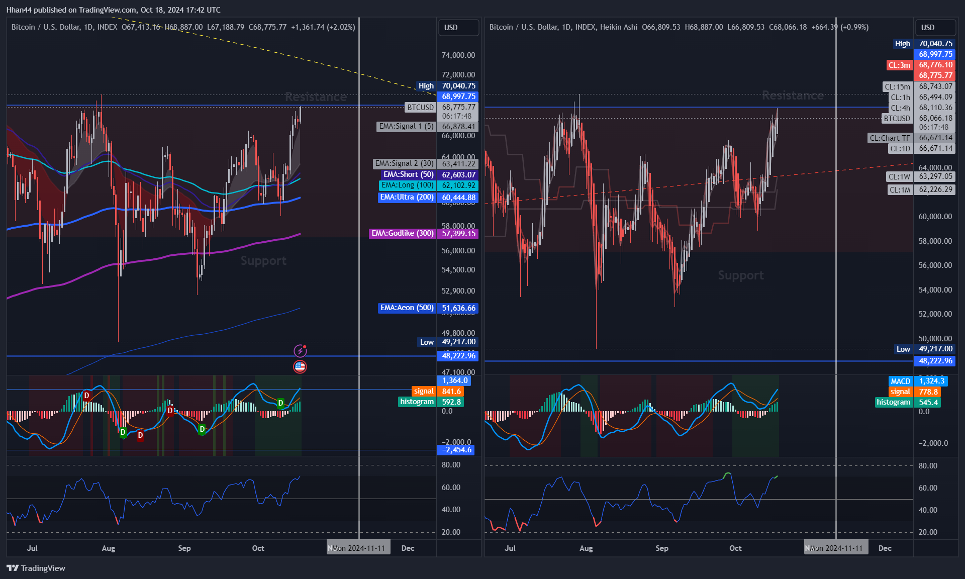
Task: Click the 1,364.0 MACD value label
Action: 454,381
